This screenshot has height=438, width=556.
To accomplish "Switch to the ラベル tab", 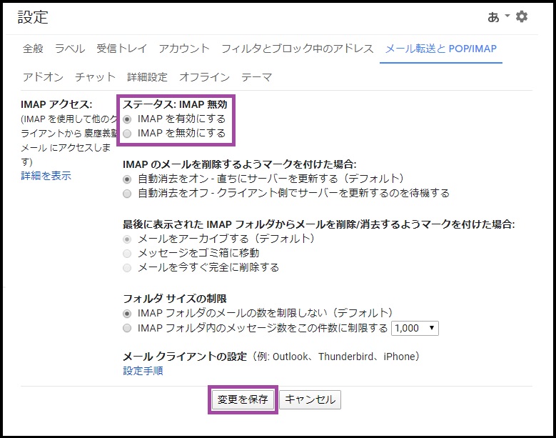I will 70,49.
